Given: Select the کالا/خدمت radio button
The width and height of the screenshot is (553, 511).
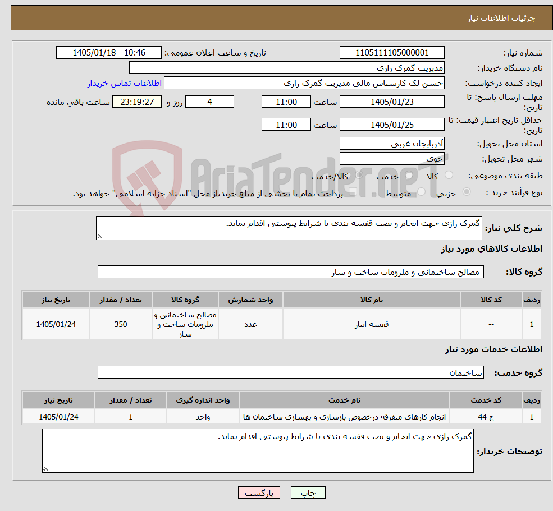Looking at the screenshot, I should click(x=359, y=175).
